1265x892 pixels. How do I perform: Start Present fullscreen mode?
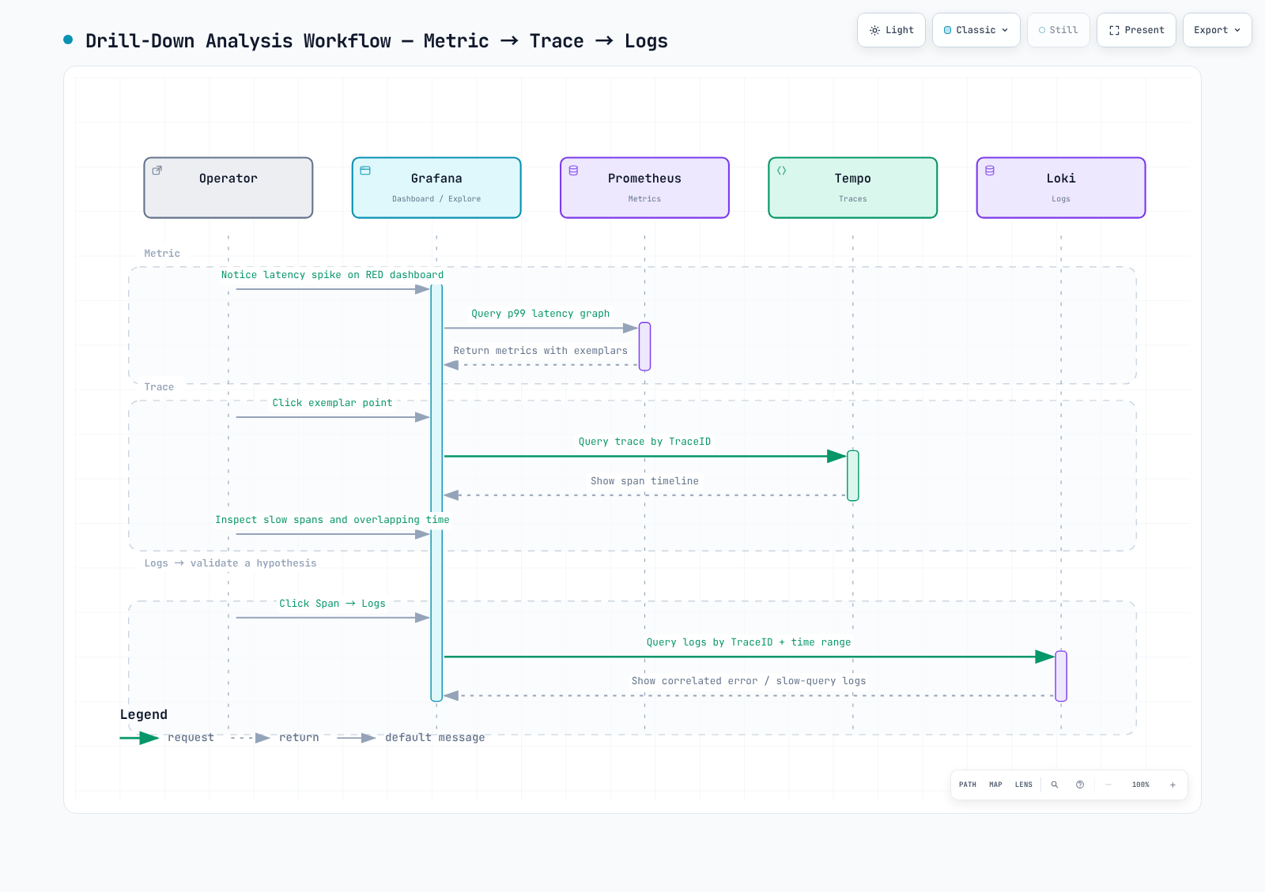(x=1136, y=30)
